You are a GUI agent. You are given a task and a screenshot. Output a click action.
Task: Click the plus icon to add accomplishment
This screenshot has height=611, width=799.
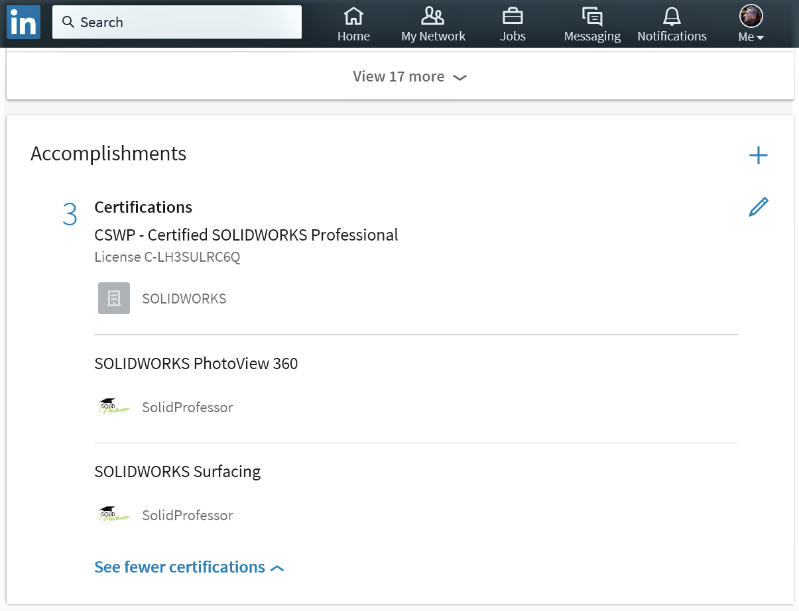[x=758, y=156]
